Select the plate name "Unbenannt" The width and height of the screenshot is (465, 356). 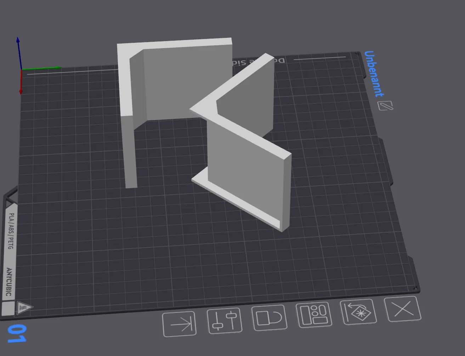pos(374,74)
